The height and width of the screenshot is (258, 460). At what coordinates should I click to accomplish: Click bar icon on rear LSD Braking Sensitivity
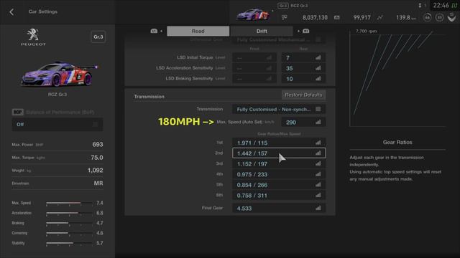[x=318, y=79]
